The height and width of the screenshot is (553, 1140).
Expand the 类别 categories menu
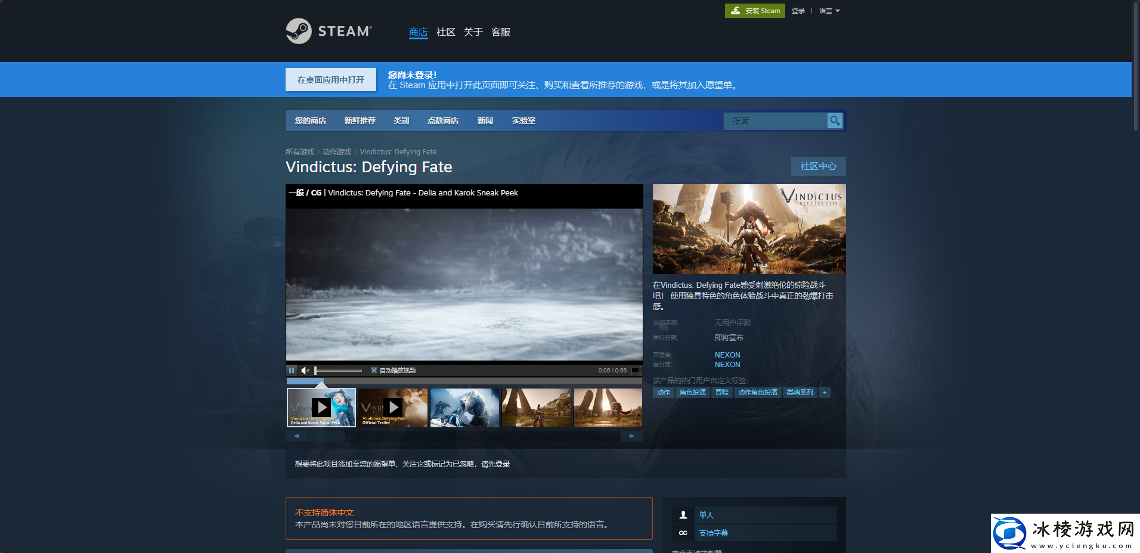[401, 120]
